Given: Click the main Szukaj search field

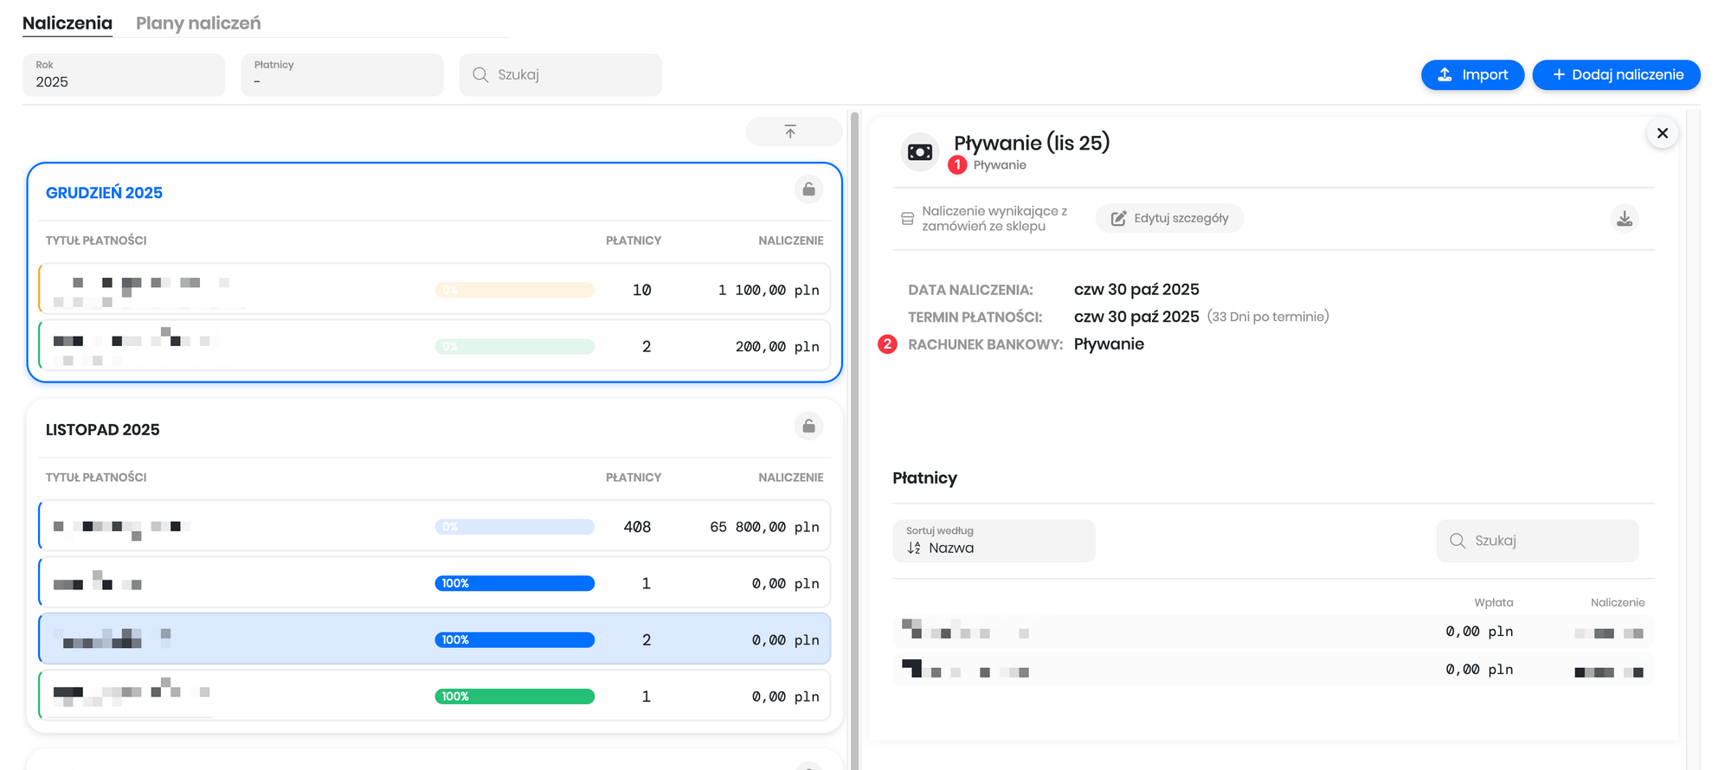Looking at the screenshot, I should (561, 75).
